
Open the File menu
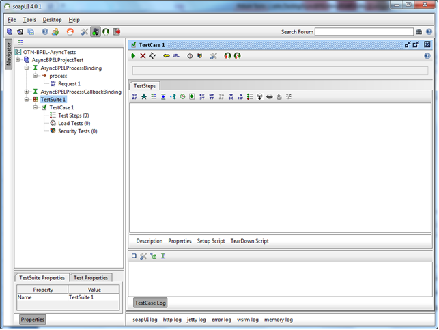click(12, 20)
